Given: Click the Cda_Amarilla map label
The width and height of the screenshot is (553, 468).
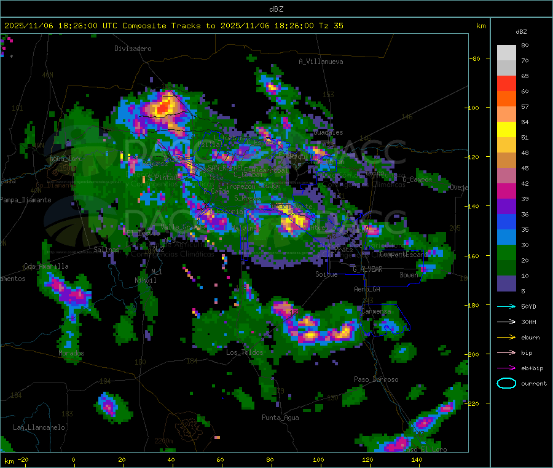Looking at the screenshot, I should point(46,266).
